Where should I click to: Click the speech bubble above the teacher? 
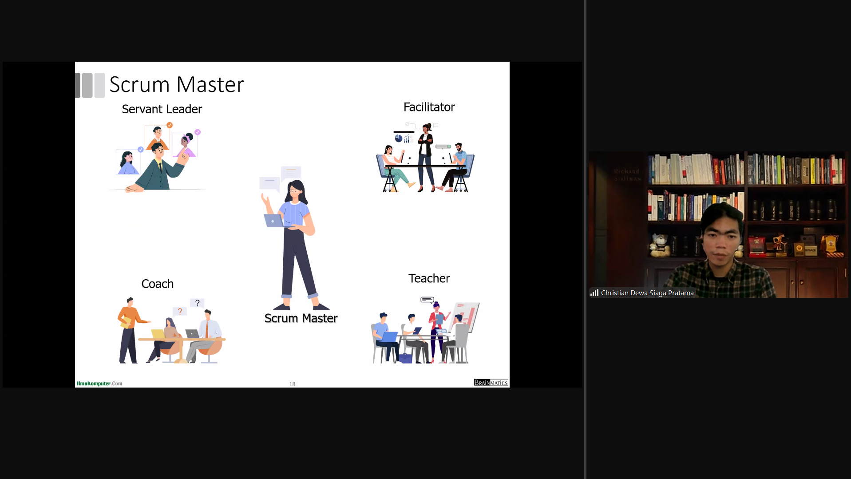pyautogui.click(x=427, y=300)
